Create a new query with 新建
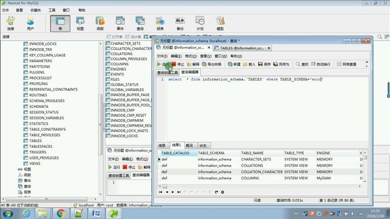390x219 pixels. coord(234,64)
